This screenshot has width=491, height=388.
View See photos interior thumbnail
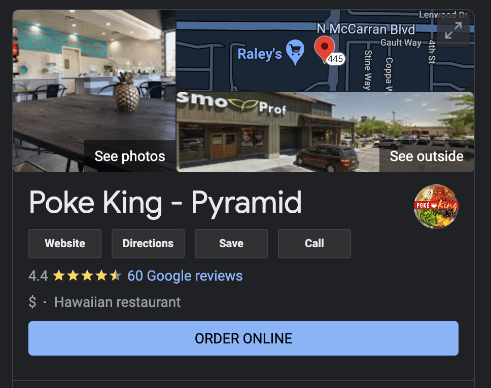(94, 91)
